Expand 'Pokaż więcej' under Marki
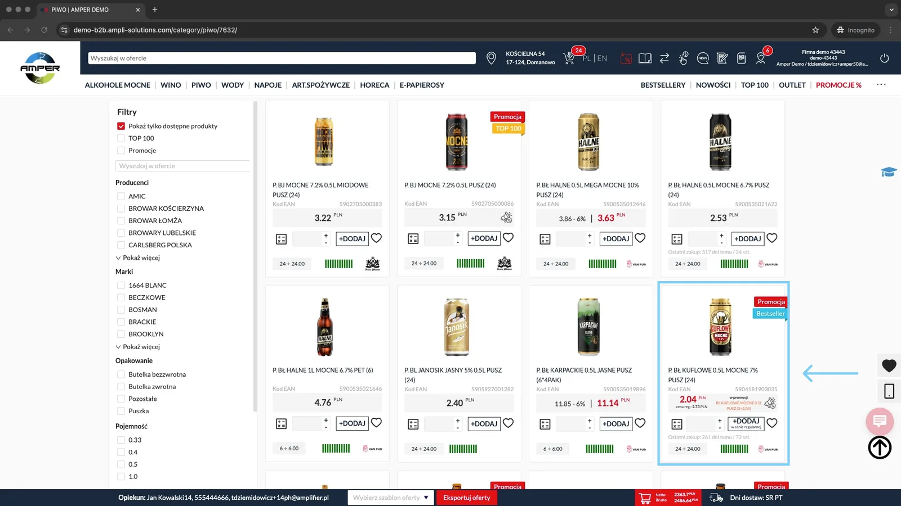 coord(138,347)
